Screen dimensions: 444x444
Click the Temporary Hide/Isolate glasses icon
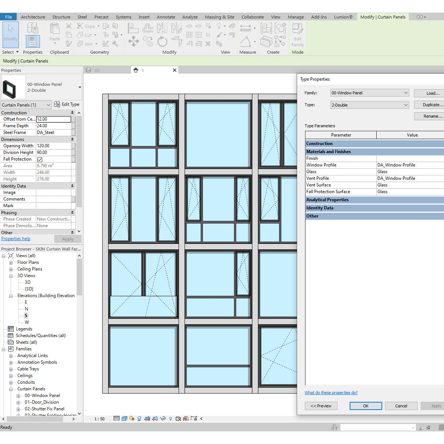coord(163,418)
